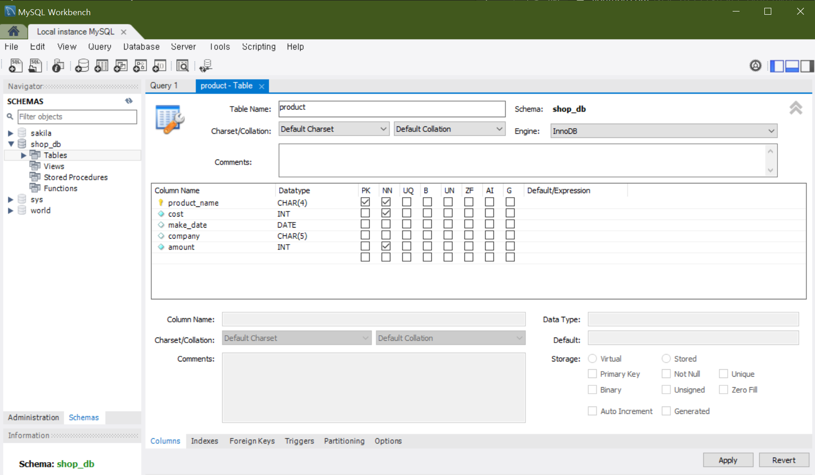The height and width of the screenshot is (475, 815).
Task: Click the table editor icon image
Action: 170,119
